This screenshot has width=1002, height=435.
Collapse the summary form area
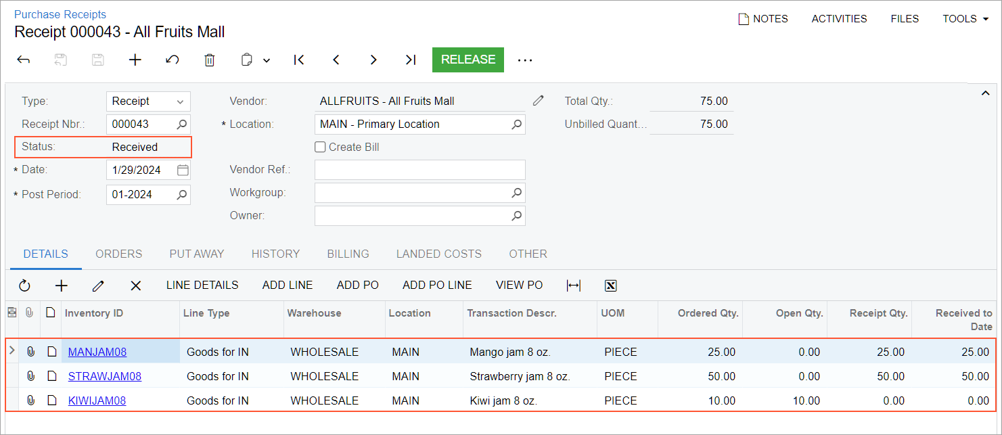(985, 93)
